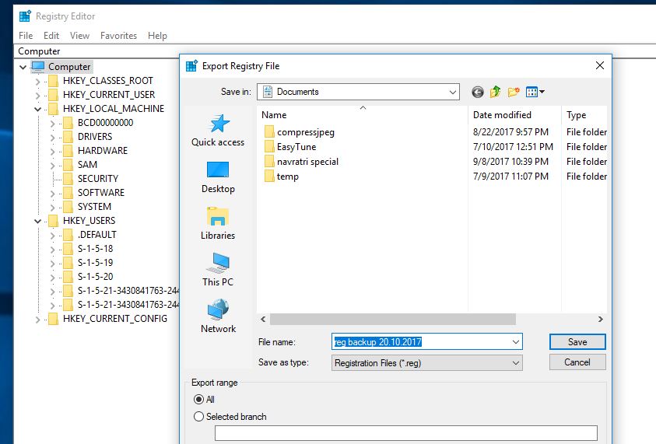Viewport: 656px width, 444px height.
Task: Go up one folder level
Action: pyautogui.click(x=496, y=92)
